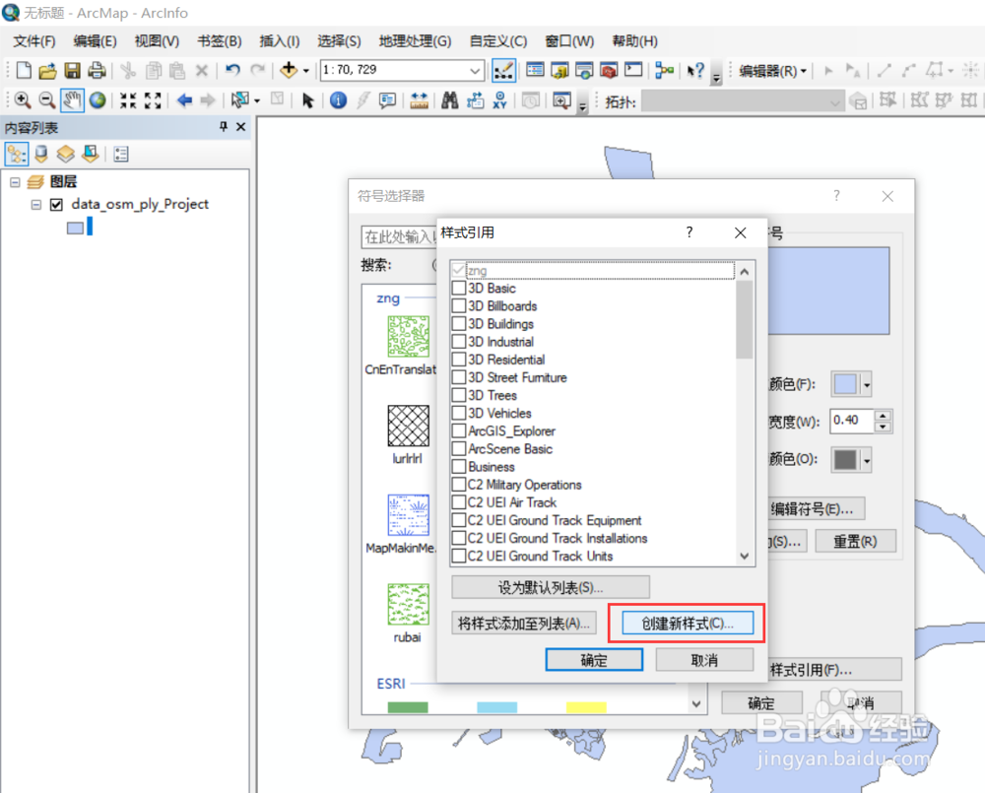
Task: Select the green ESRI fill symbol
Action: (x=408, y=707)
